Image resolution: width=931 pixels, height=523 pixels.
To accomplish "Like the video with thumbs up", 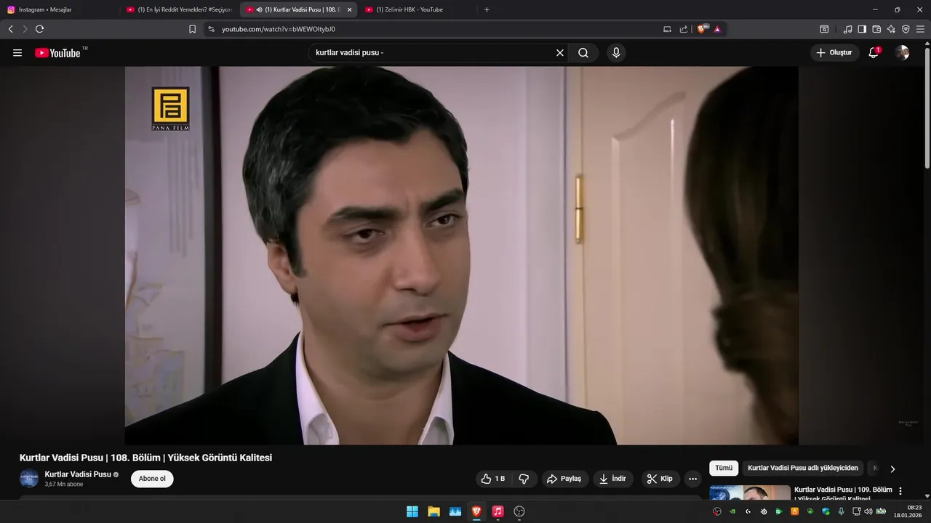I will 493,479.
